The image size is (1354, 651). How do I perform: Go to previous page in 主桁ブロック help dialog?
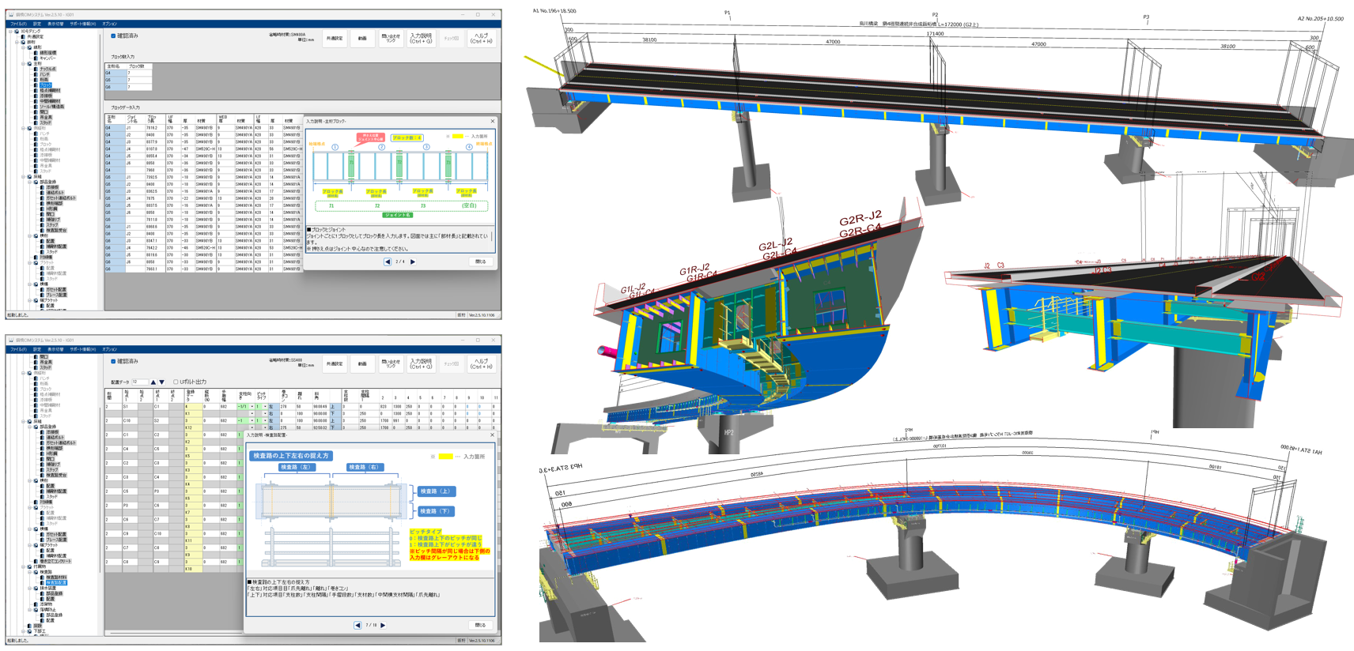pyautogui.click(x=388, y=262)
